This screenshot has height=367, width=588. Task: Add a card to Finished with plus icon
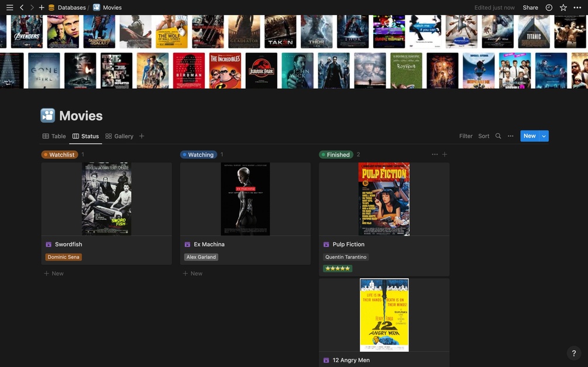pyautogui.click(x=445, y=154)
